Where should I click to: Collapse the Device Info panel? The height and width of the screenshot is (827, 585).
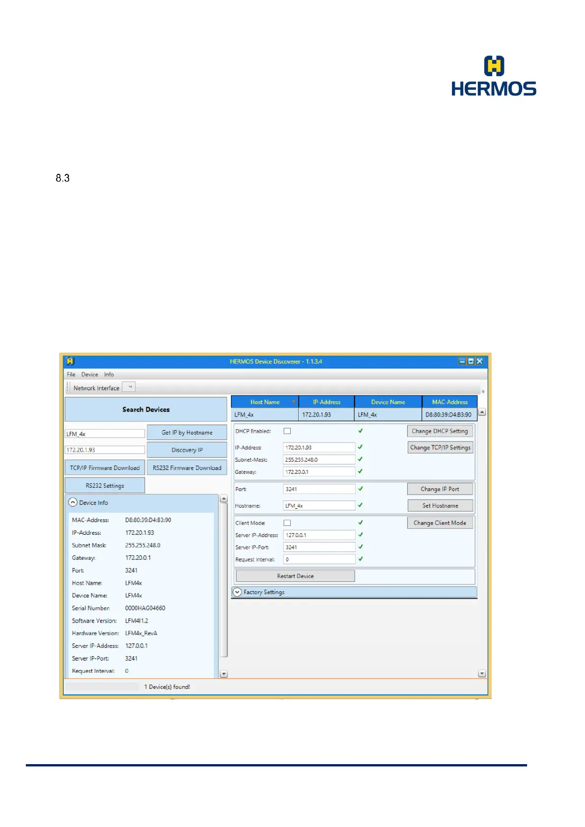pos(73,502)
